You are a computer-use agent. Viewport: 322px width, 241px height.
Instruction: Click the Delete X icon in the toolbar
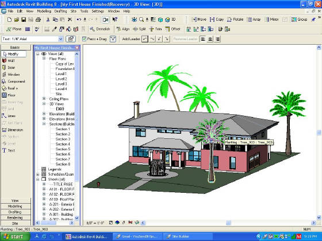[x=70, y=20]
